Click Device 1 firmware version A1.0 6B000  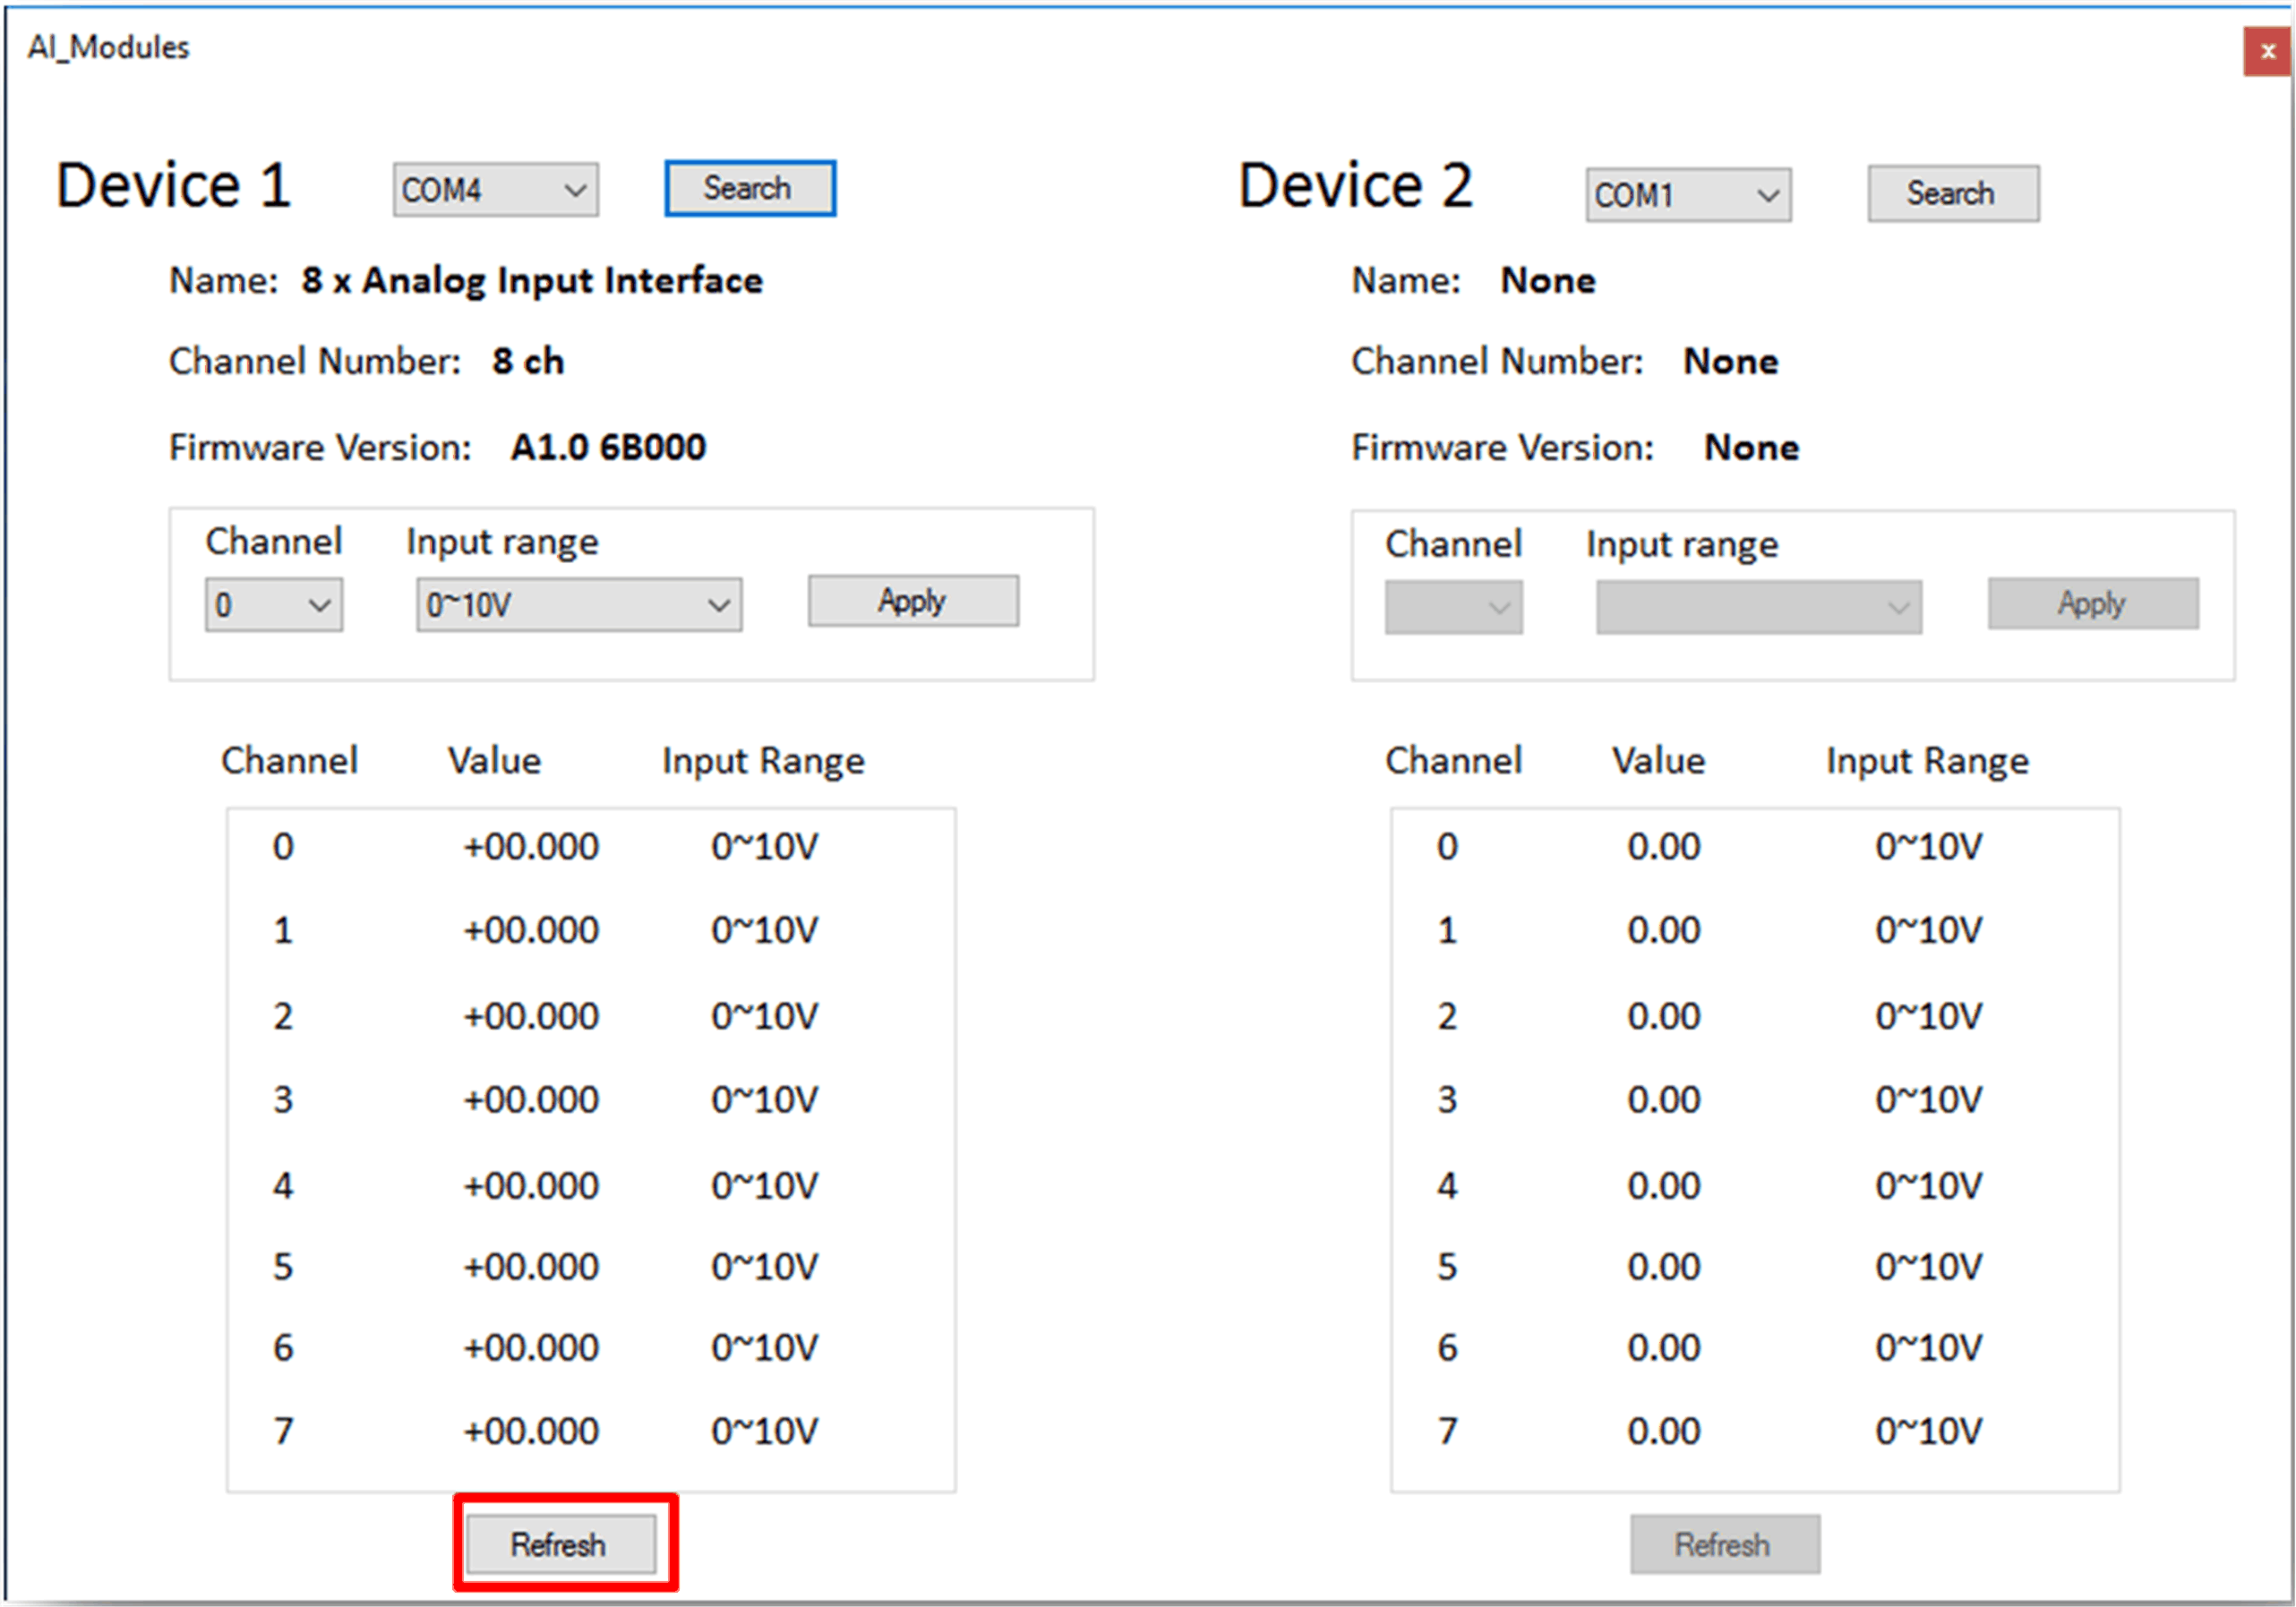point(608,447)
